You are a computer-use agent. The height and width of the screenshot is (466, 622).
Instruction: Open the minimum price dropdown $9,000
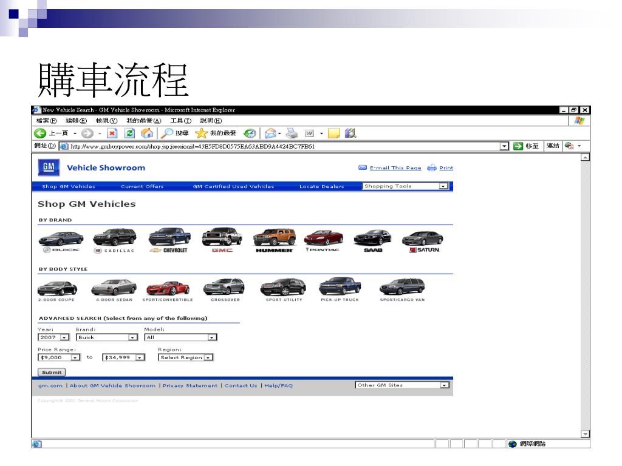[x=59, y=357]
